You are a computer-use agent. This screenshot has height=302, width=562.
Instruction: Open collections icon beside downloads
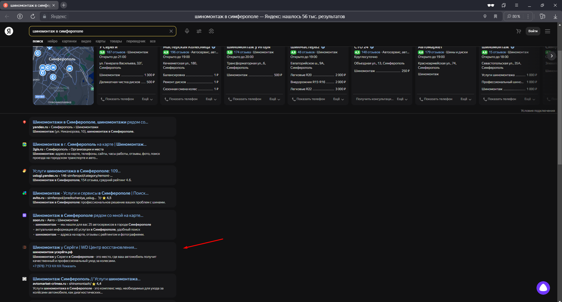(x=542, y=16)
